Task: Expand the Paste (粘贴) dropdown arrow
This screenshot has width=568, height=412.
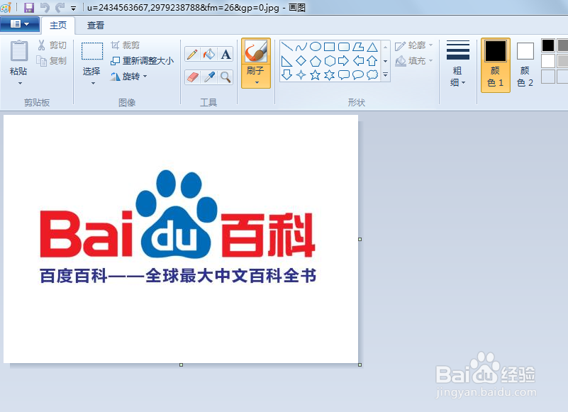Action: point(20,84)
